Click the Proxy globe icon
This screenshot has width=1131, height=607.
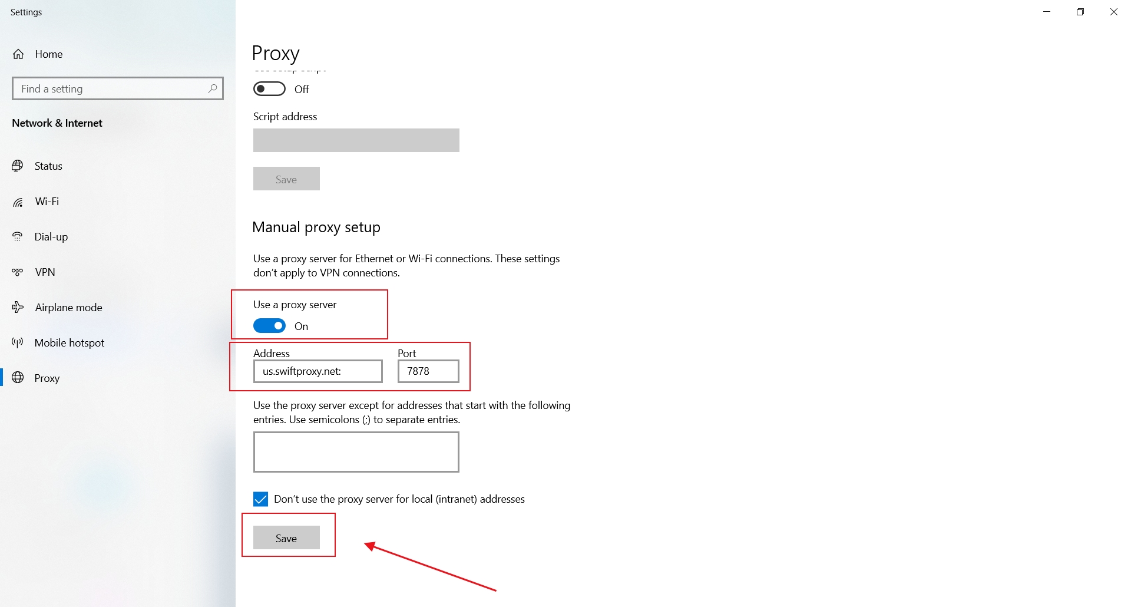(18, 378)
